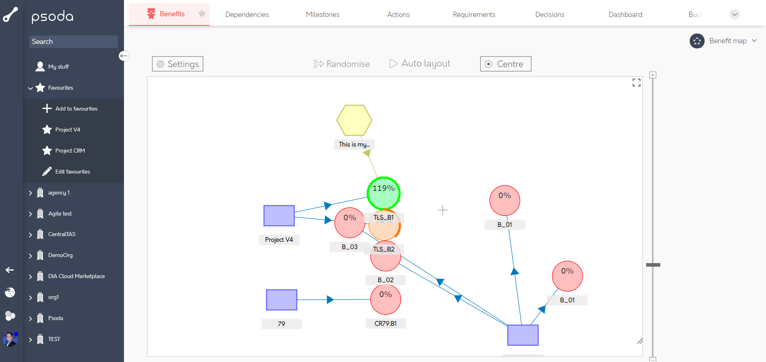The width and height of the screenshot is (766, 362).
Task: Enter fullscreen mode for the benefit map
Action: coord(636,83)
